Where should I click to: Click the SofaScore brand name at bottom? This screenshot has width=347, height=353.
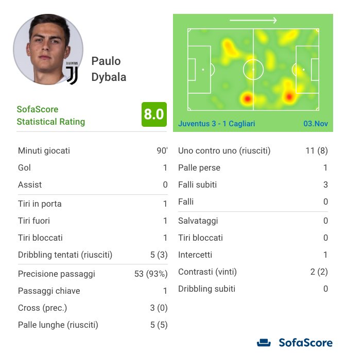(306, 343)
